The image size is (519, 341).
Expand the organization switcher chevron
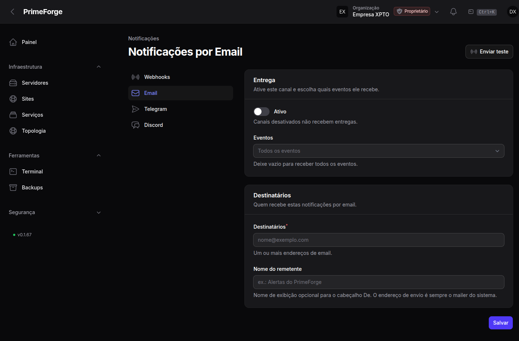437,12
